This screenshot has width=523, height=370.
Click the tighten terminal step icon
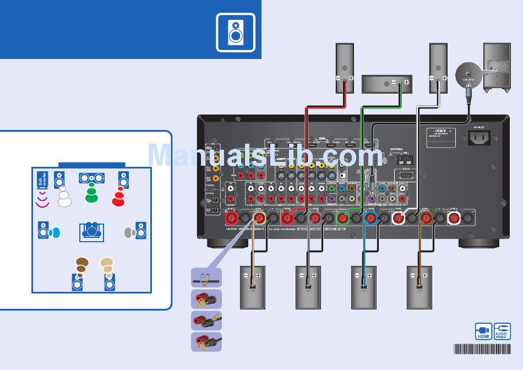point(206,341)
